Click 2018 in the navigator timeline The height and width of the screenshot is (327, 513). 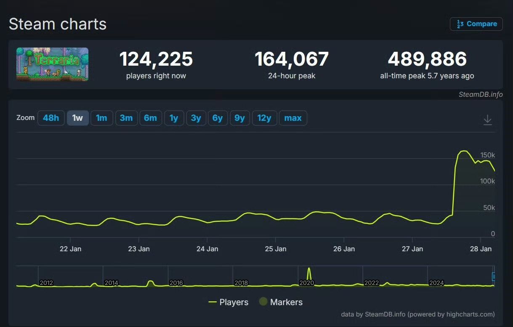pos(241,283)
